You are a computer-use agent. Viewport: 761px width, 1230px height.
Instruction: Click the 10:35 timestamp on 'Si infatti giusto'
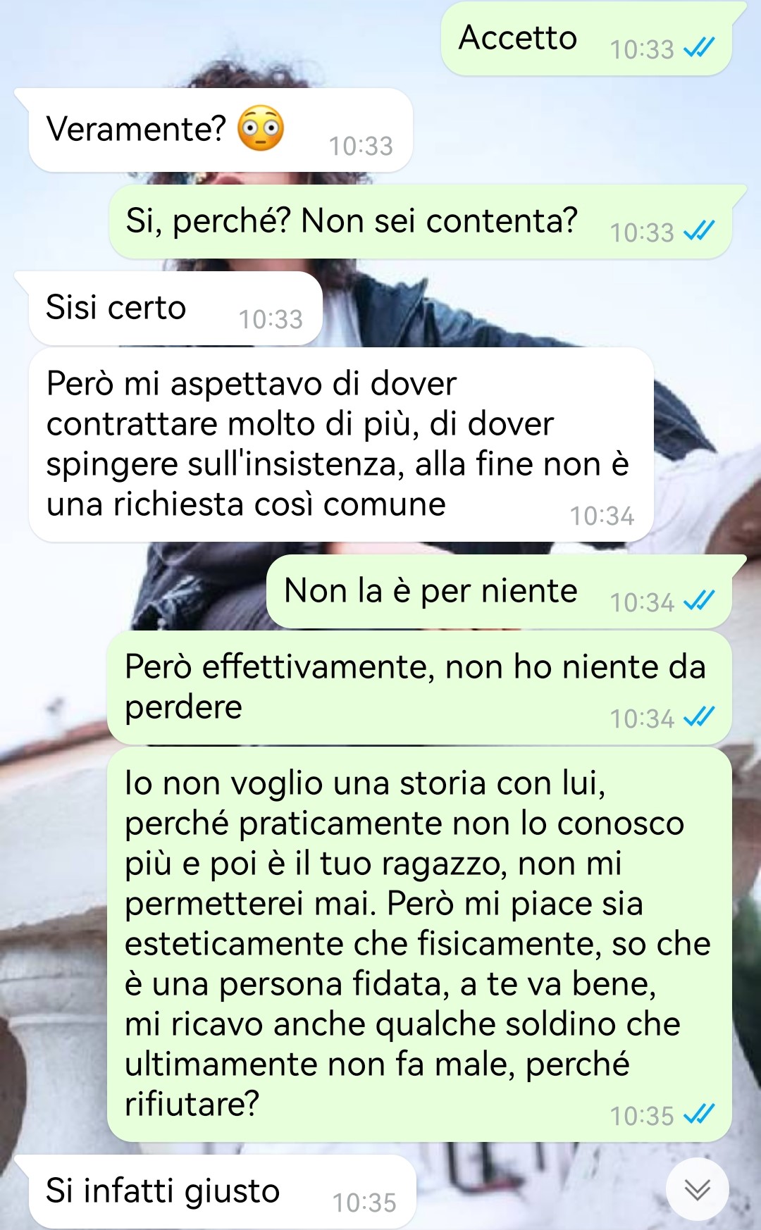pyautogui.click(x=364, y=1203)
